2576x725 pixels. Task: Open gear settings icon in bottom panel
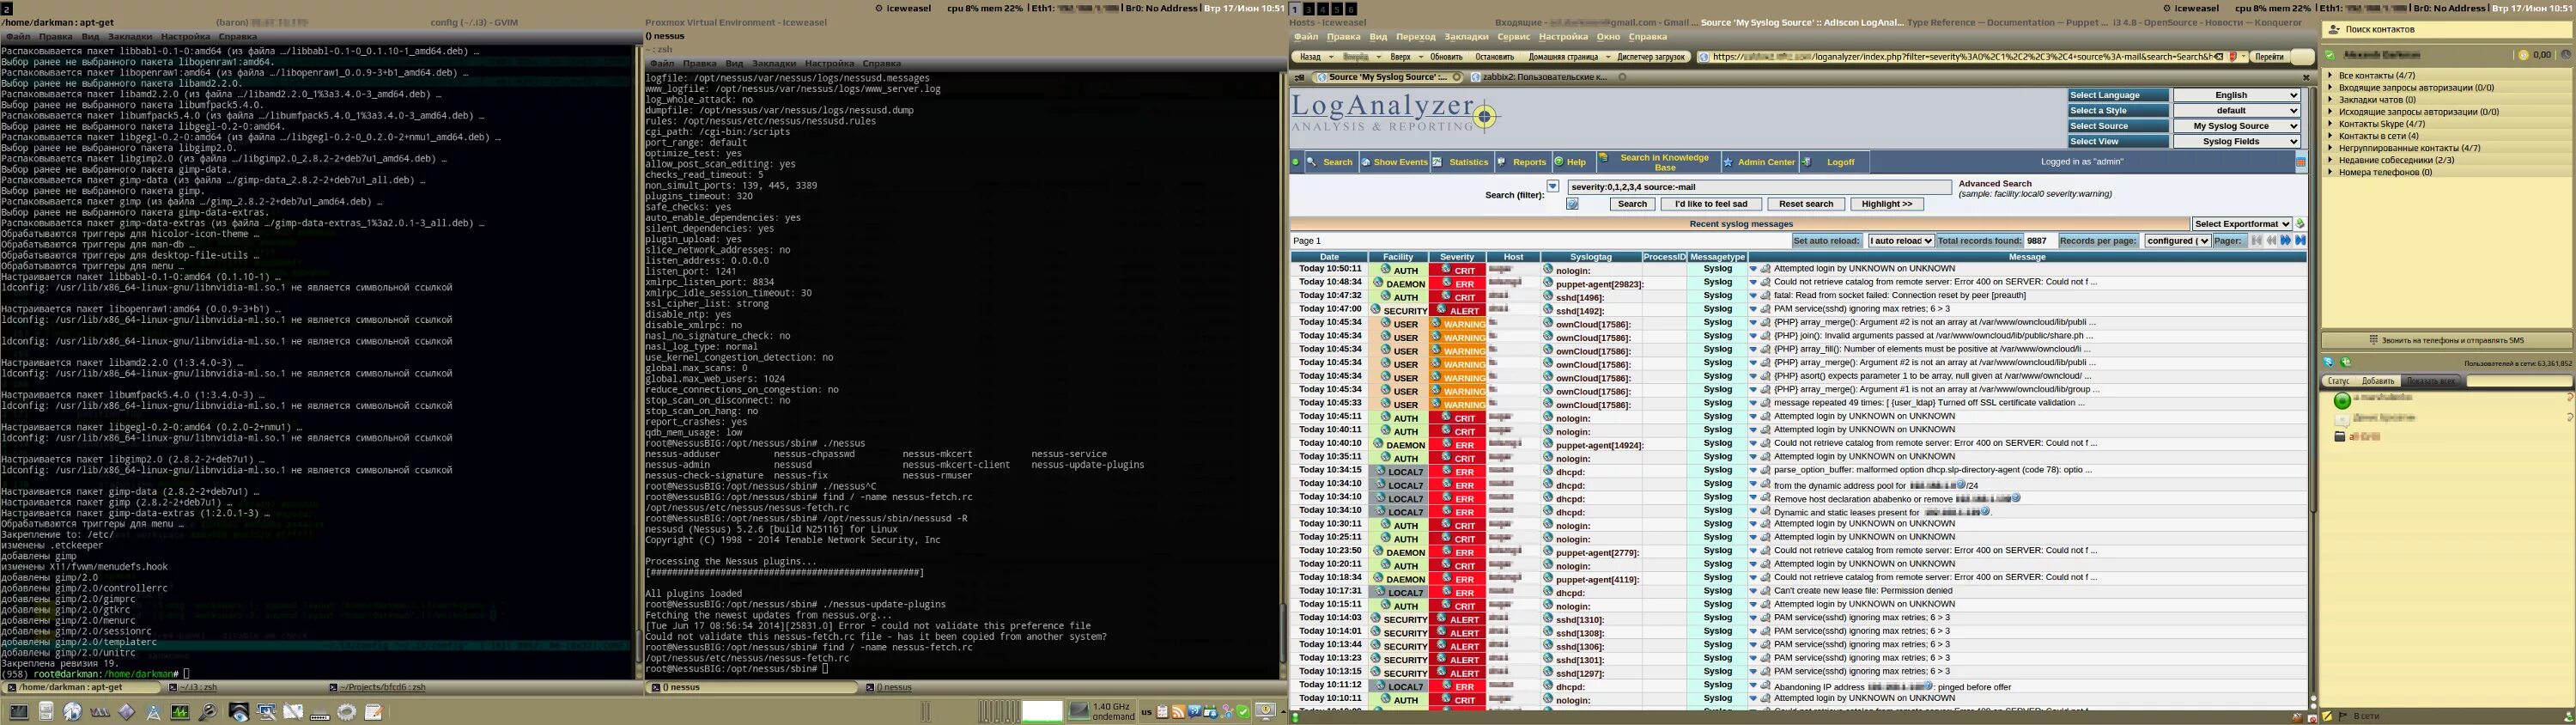346,712
